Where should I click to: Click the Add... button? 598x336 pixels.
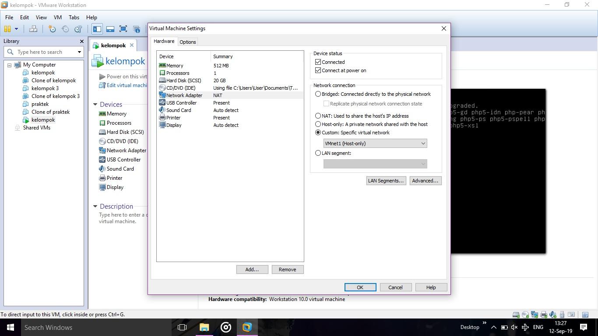tap(252, 269)
